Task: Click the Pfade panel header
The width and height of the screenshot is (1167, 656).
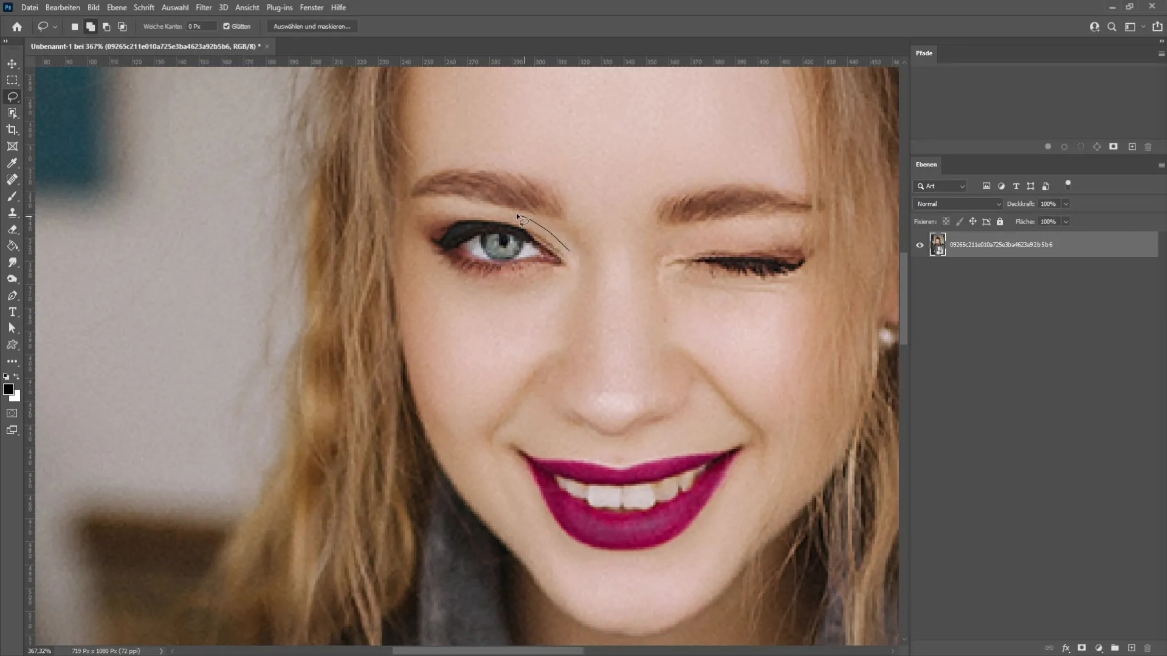Action: [925, 52]
